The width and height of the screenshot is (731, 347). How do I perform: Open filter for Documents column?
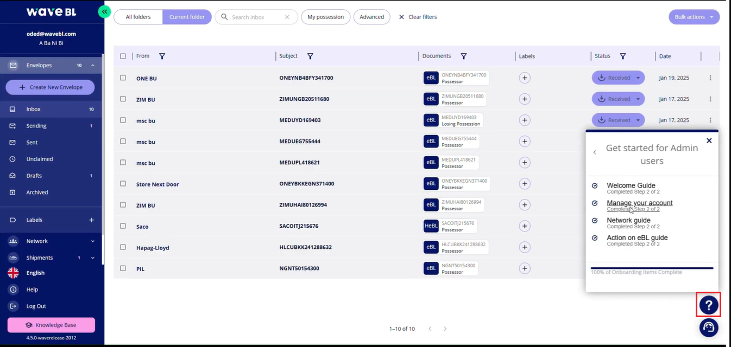464,56
